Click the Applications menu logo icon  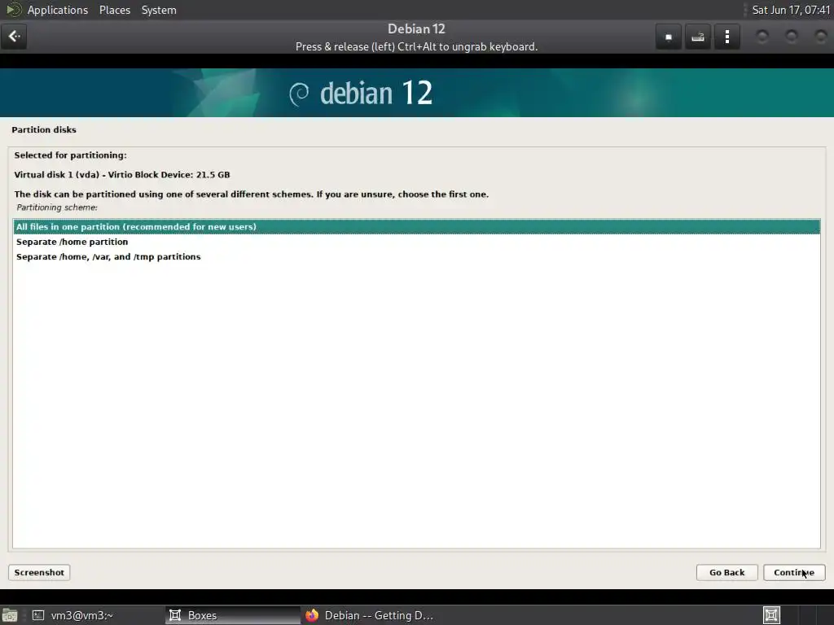coord(13,10)
